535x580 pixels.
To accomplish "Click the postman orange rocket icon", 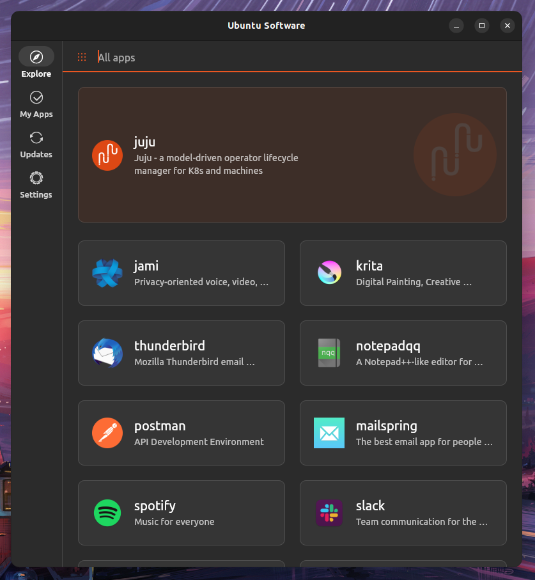I will pyautogui.click(x=107, y=433).
